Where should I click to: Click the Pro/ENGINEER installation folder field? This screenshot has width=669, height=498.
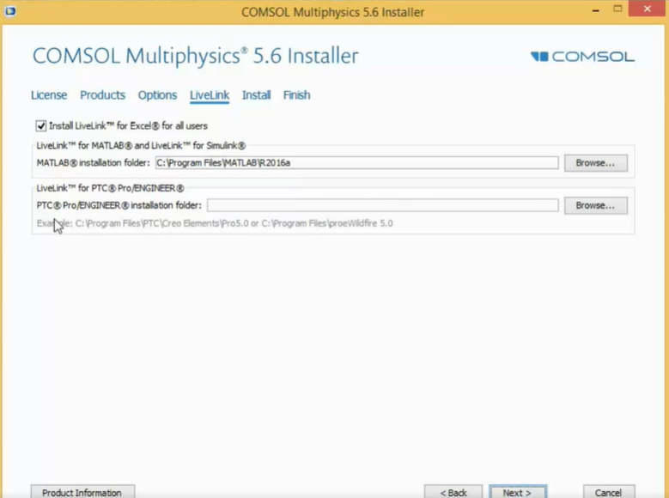(383, 205)
